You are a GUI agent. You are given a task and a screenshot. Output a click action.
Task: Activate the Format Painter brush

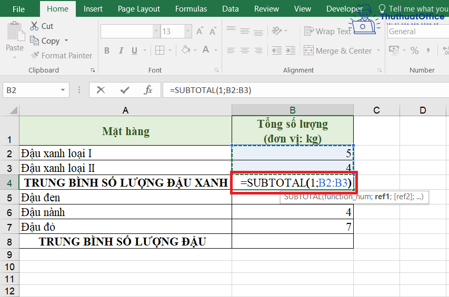point(61,55)
